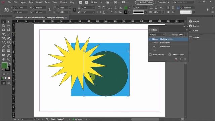215x121 pixels.
Task: Click the constrain width and height proportions icon
Action: point(49,10)
